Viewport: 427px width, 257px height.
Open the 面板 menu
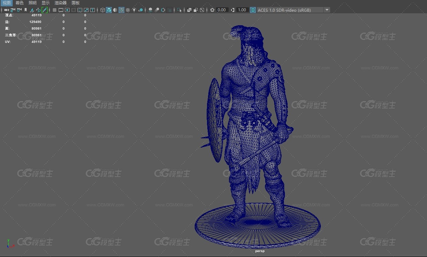[x=76, y=3]
